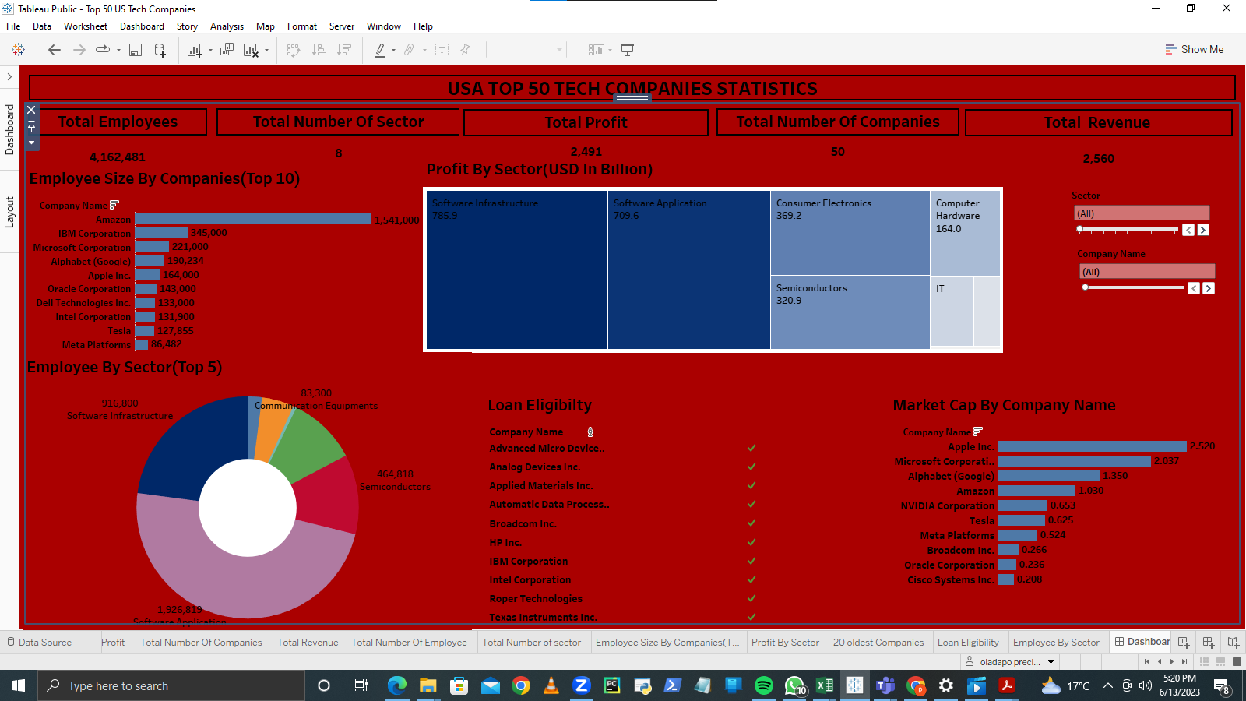Open the Show/hide cards dropdown arrow
Image resolution: width=1246 pixels, height=701 pixels.
point(610,51)
